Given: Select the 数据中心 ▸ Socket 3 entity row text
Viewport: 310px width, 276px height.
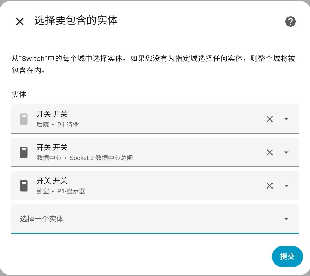Looking at the screenshot, I should 84,153.
